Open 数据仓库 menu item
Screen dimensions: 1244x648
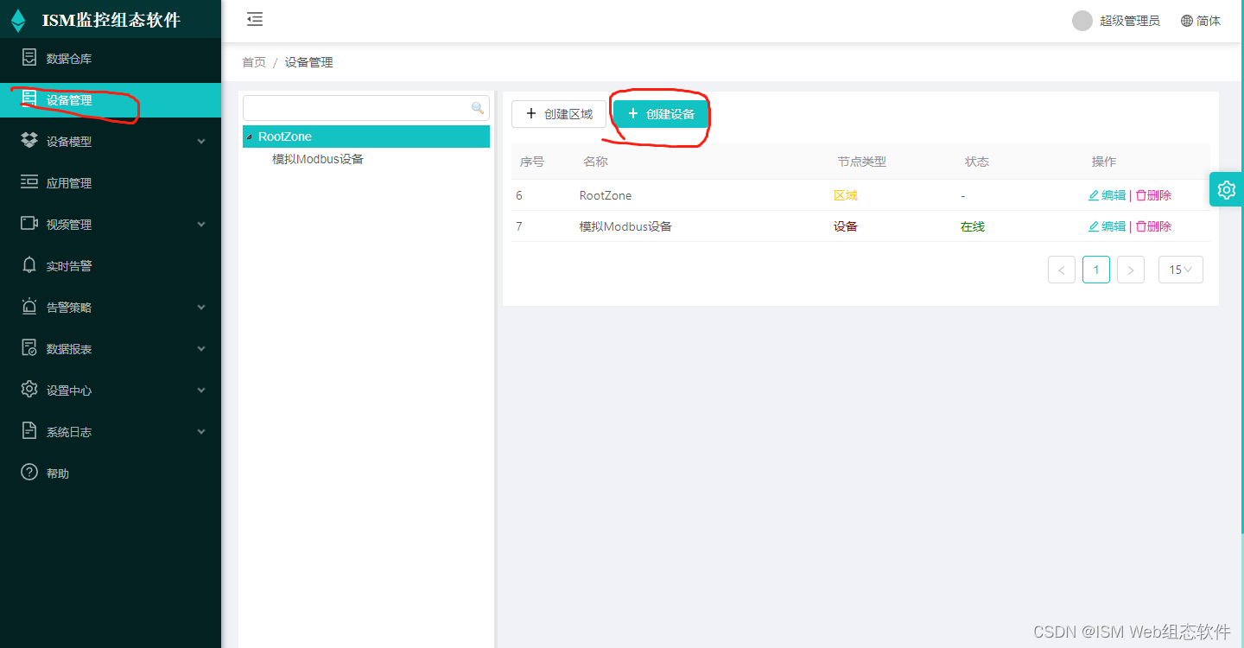tap(111, 59)
